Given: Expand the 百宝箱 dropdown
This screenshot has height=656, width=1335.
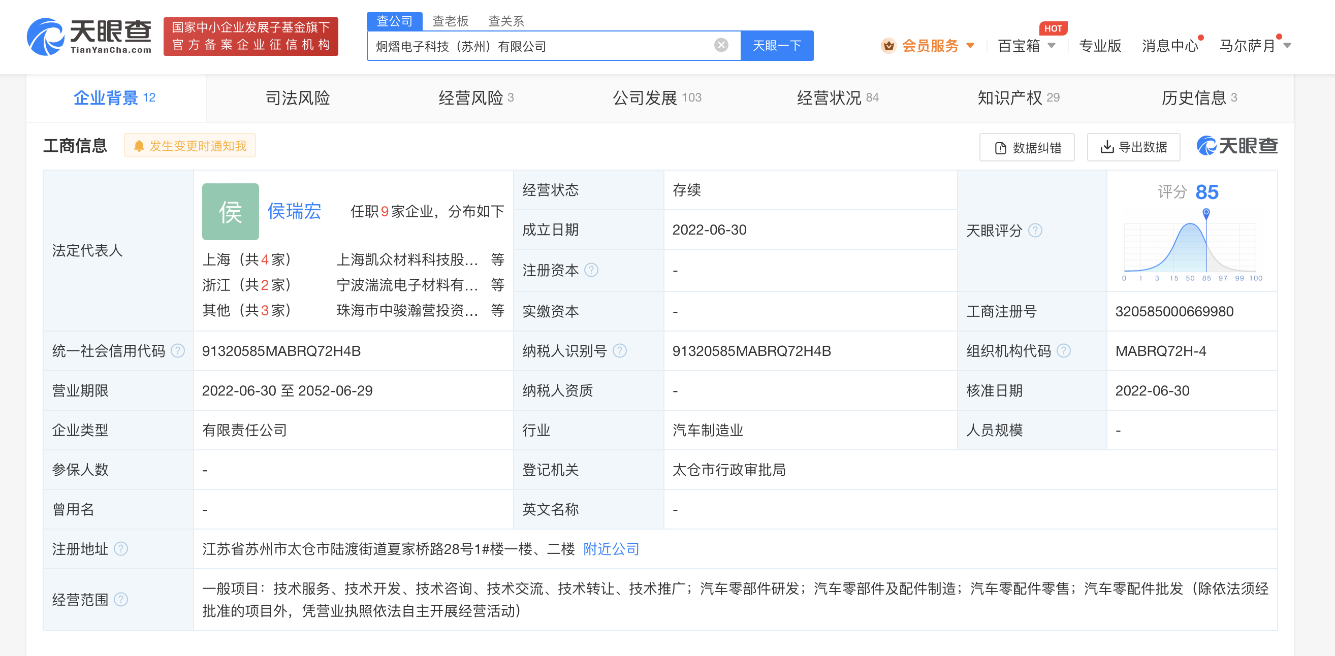Looking at the screenshot, I should (x=1052, y=46).
